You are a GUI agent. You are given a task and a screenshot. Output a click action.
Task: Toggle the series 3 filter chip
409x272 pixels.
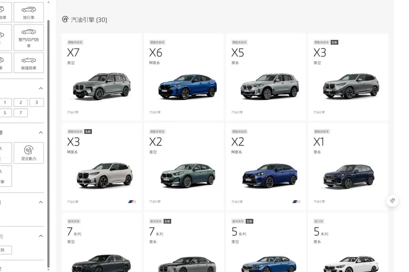click(36, 102)
